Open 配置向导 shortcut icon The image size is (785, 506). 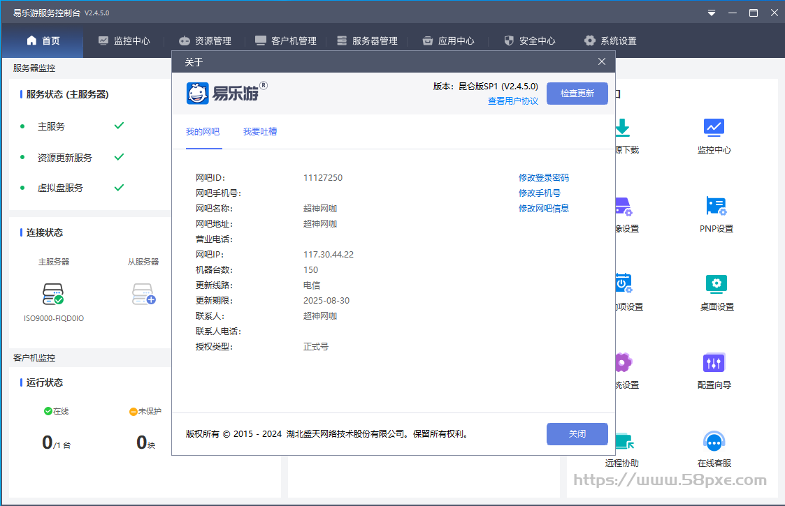[x=714, y=362]
